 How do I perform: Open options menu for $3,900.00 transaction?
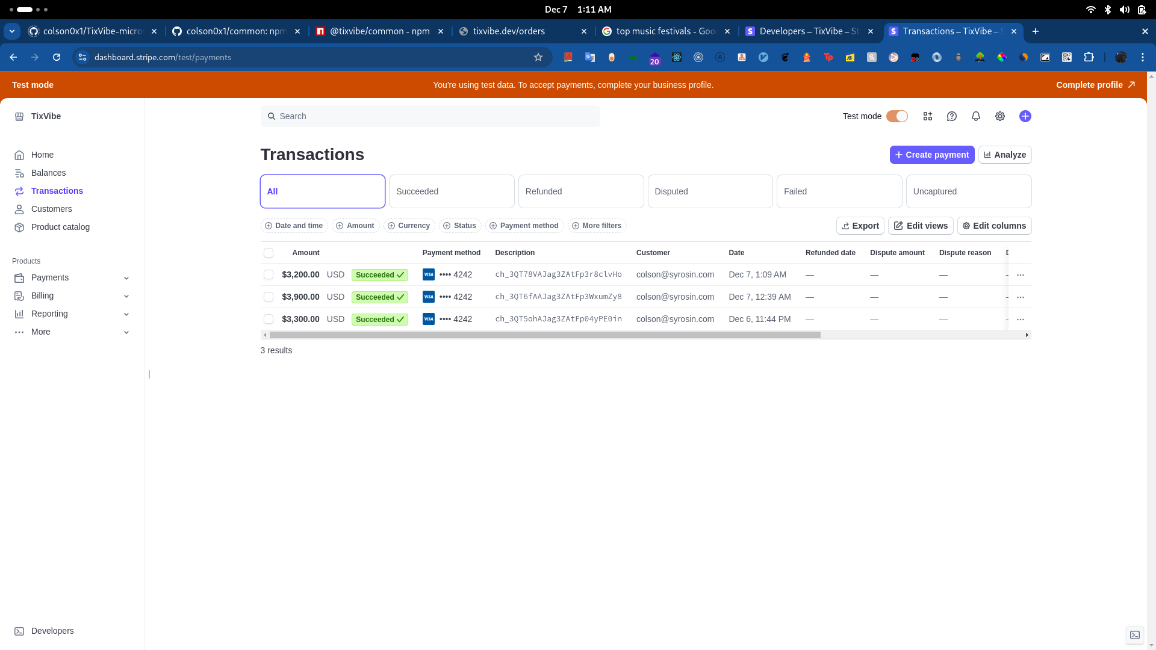tap(1021, 297)
